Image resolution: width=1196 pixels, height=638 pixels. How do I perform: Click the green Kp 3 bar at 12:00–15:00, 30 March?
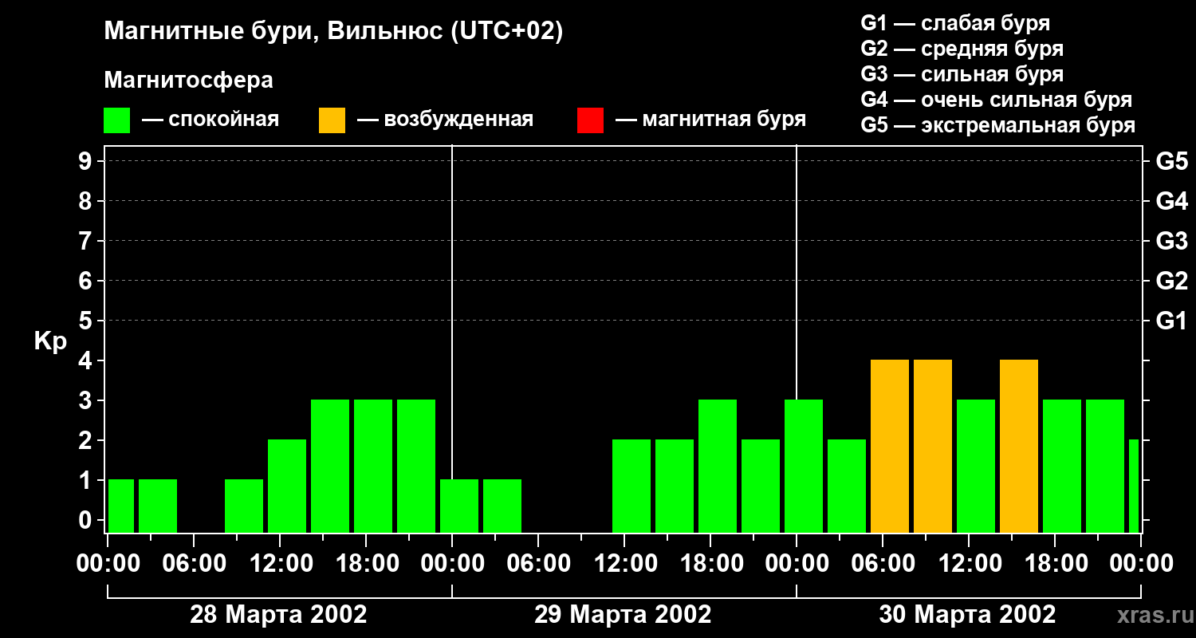(976, 467)
